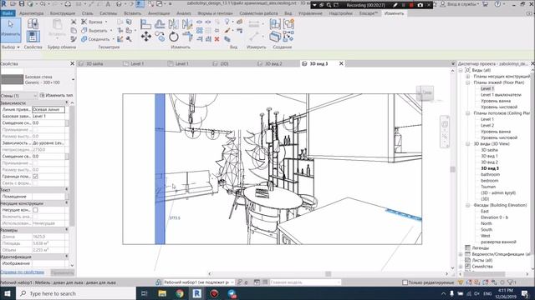The width and height of the screenshot is (535, 300).
Task: Open the Вставить ribbon tab
Action: [x=132, y=13]
